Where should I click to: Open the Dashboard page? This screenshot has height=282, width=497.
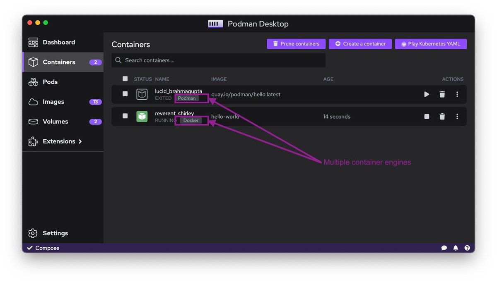point(63,42)
